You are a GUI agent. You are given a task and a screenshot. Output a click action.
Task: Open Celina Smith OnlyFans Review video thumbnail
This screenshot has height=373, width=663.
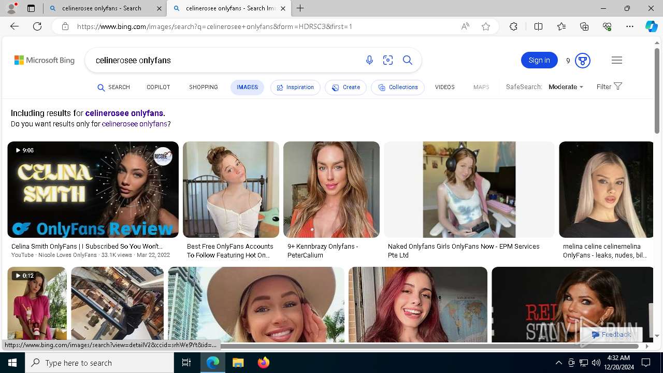(93, 190)
